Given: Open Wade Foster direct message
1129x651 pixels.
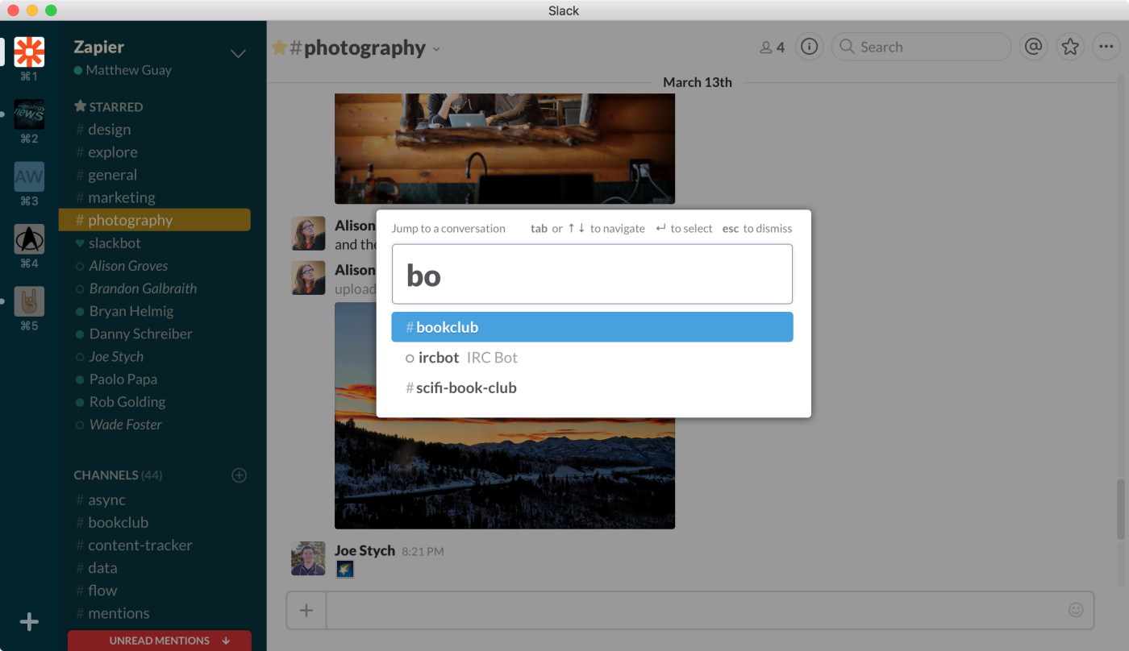Looking at the screenshot, I should pyautogui.click(x=119, y=425).
